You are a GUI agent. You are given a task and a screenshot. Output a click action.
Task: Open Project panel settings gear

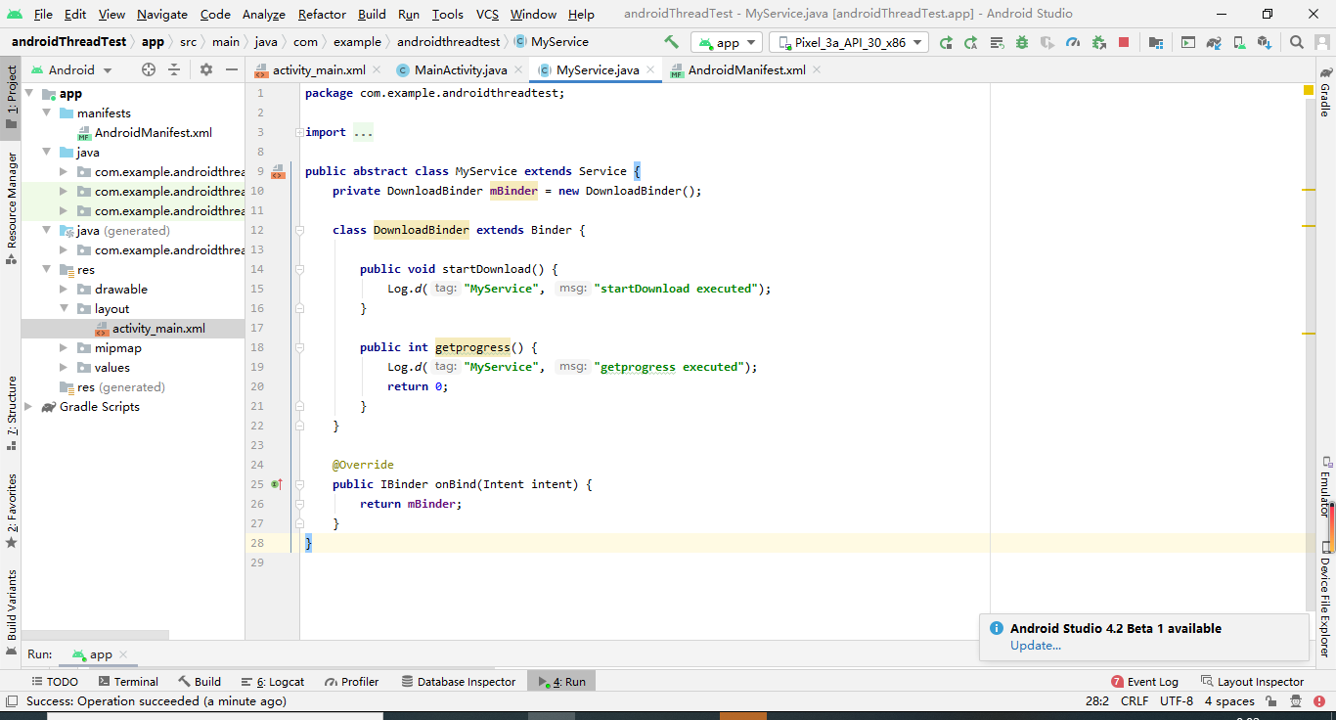click(206, 69)
